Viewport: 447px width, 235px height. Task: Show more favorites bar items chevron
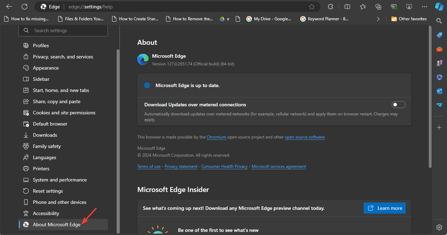coord(378,19)
